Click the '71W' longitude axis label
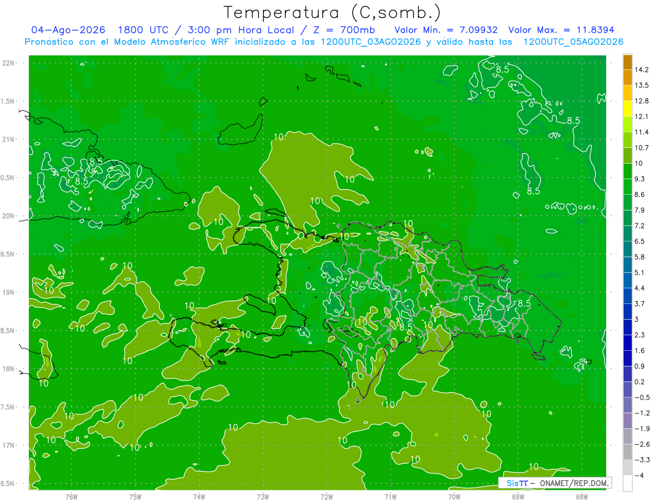This screenshot has width=653, height=504. point(390,497)
